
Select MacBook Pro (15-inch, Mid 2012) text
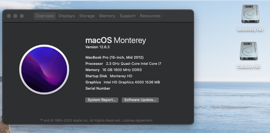pyautogui.click(x=114, y=57)
